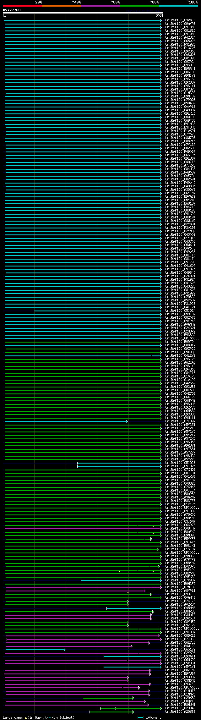The image size is (201, 720).
Task: Open hit UniRef100_C0SW06
Action: pos(180,55)
